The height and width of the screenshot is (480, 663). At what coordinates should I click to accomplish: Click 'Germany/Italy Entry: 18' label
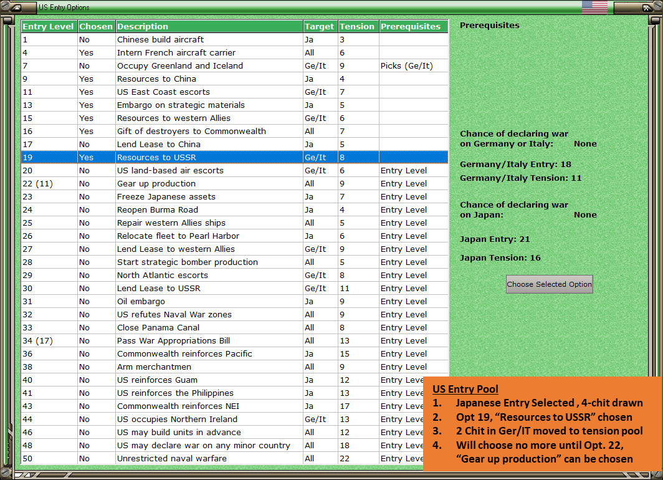click(515, 165)
